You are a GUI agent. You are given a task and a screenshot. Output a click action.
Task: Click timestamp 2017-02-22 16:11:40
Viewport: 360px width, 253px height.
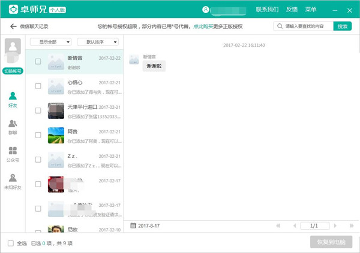244,45
